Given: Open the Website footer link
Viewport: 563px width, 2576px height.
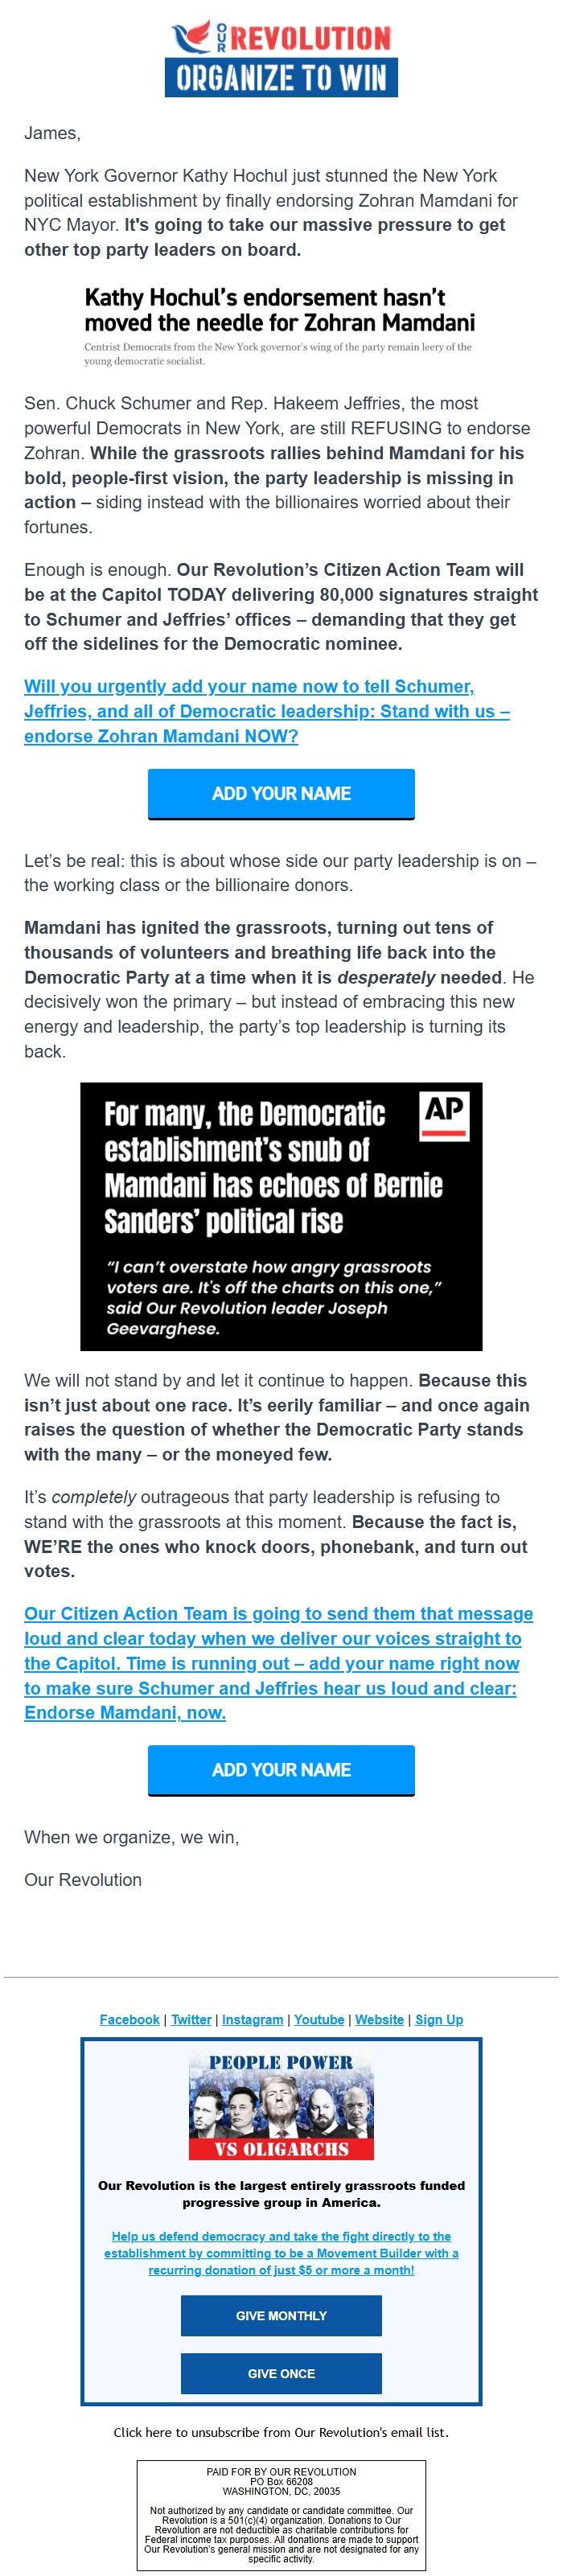Looking at the screenshot, I should [x=380, y=2020].
